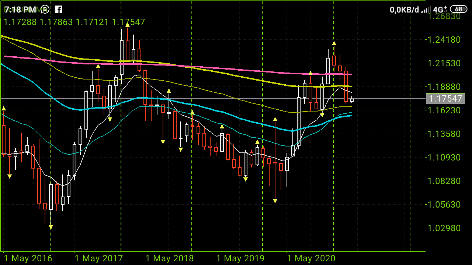Tap the 7:18 PM clock

[20, 10]
